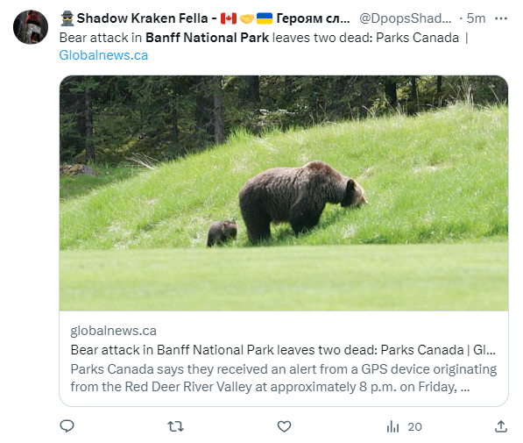Like the tweet using the heart icon
The image size is (523, 443).
[x=284, y=426]
